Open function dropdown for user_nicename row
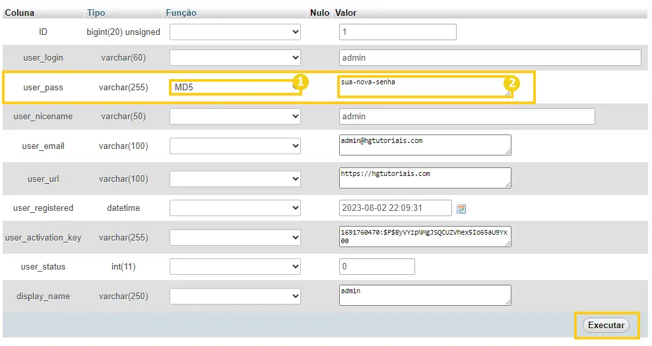 (235, 116)
